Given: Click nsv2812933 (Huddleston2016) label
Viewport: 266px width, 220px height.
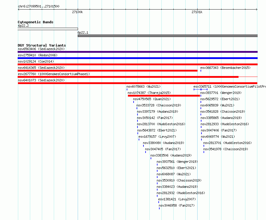Looking at the screenshot, I should (225, 124).
